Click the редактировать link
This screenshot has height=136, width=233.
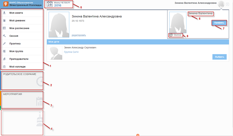[x=79, y=35]
